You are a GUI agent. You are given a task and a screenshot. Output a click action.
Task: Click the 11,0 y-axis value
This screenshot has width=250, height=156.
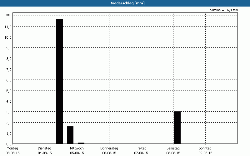(8, 27)
